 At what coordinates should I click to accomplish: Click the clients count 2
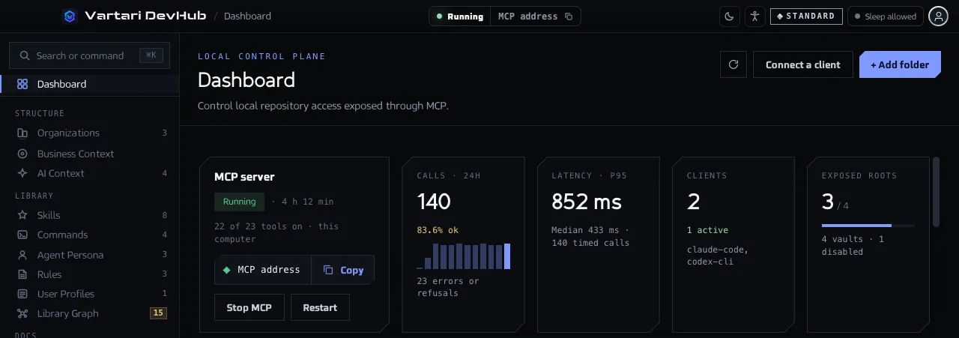(694, 202)
